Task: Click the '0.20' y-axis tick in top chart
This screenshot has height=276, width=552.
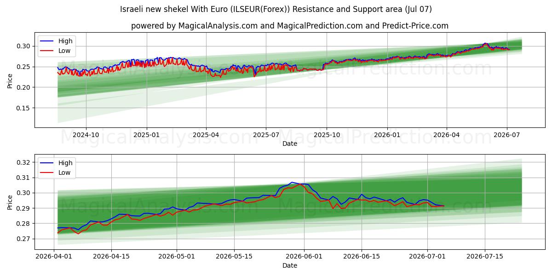Action: 24,87
